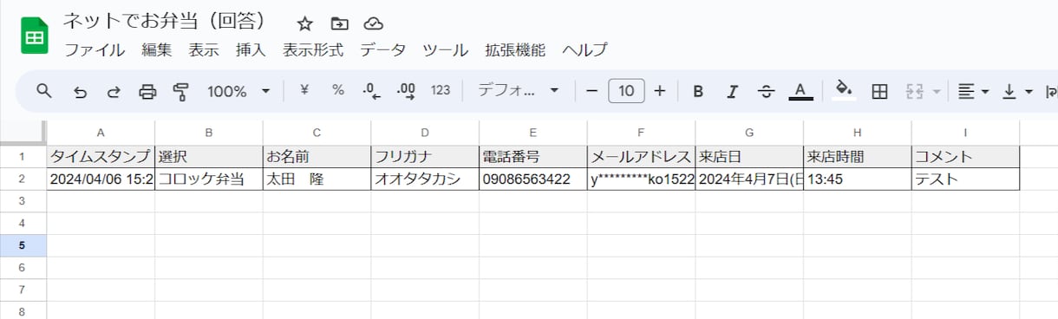Select the オオタタカシ cell

[x=425, y=179]
